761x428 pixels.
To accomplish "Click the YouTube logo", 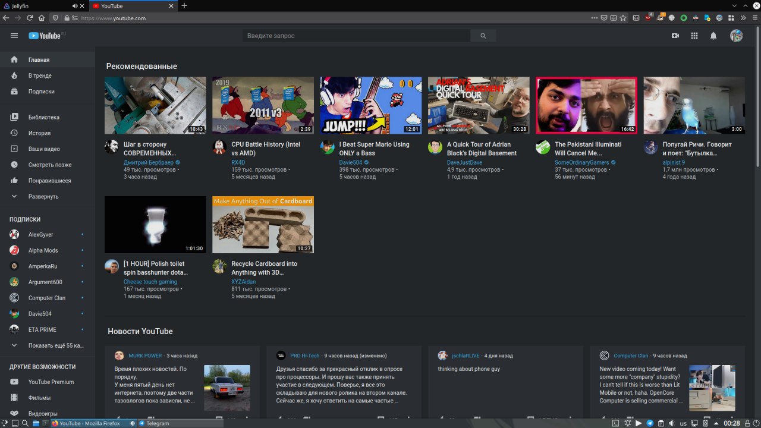I will coord(45,36).
